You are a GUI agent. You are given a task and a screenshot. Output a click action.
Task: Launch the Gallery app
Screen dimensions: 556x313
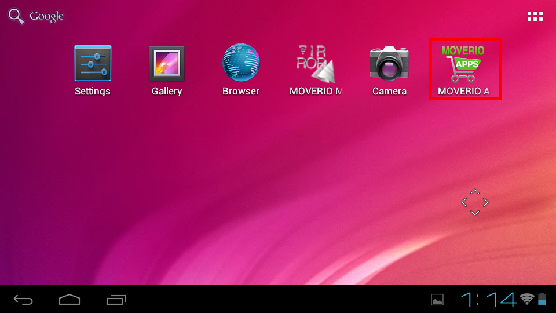coord(167,64)
